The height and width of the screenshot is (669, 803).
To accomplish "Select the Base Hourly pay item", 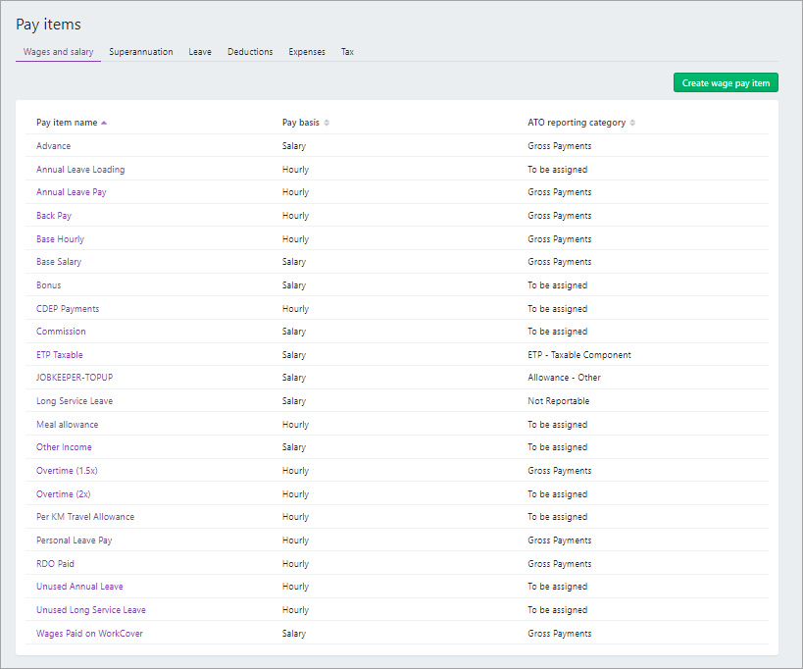I will [60, 239].
